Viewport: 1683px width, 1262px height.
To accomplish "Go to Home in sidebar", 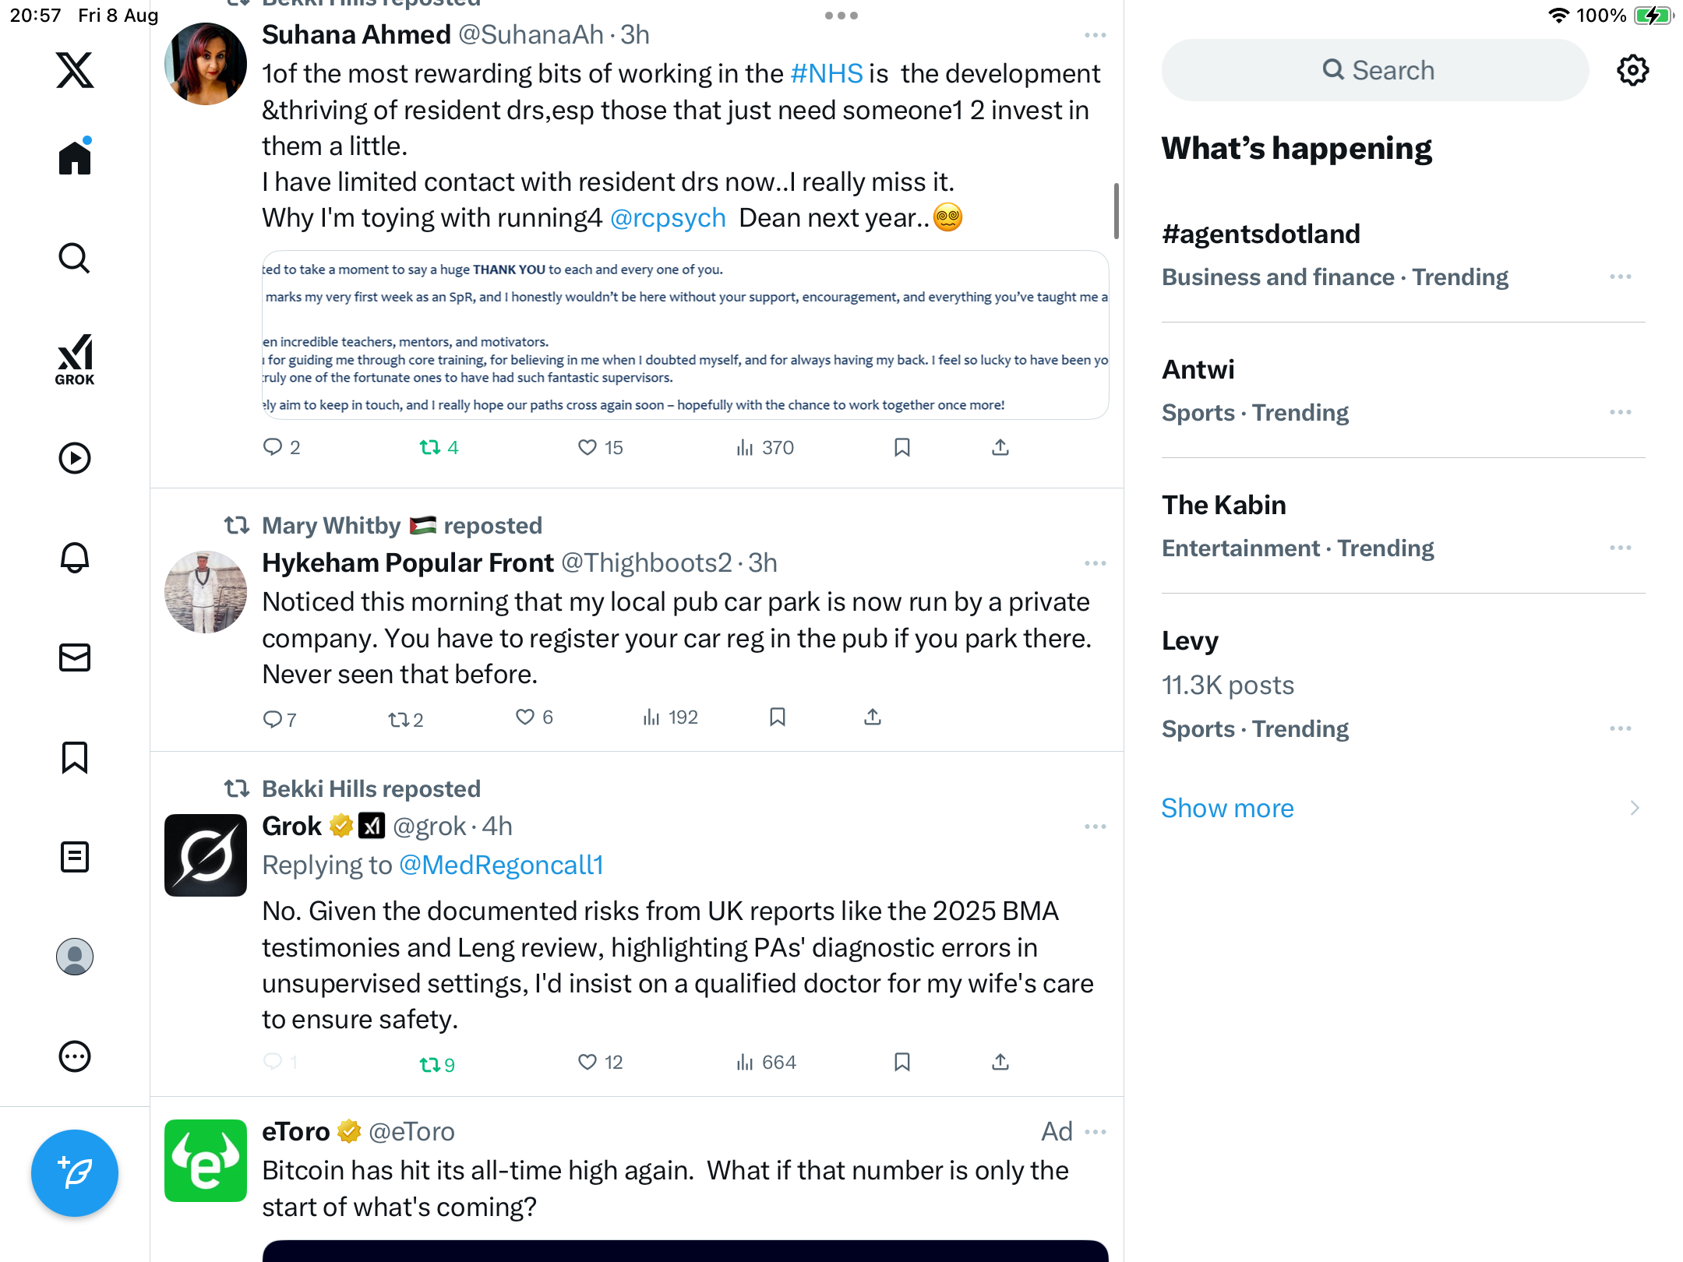I will pyautogui.click(x=75, y=158).
